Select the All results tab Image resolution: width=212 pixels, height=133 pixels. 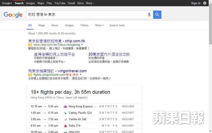pyautogui.click(x=30, y=25)
